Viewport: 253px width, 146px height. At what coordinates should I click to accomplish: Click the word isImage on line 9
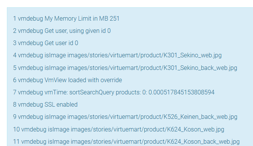point(55,117)
